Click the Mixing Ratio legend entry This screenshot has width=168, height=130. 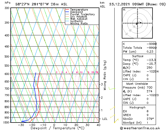click(x=79, y=24)
